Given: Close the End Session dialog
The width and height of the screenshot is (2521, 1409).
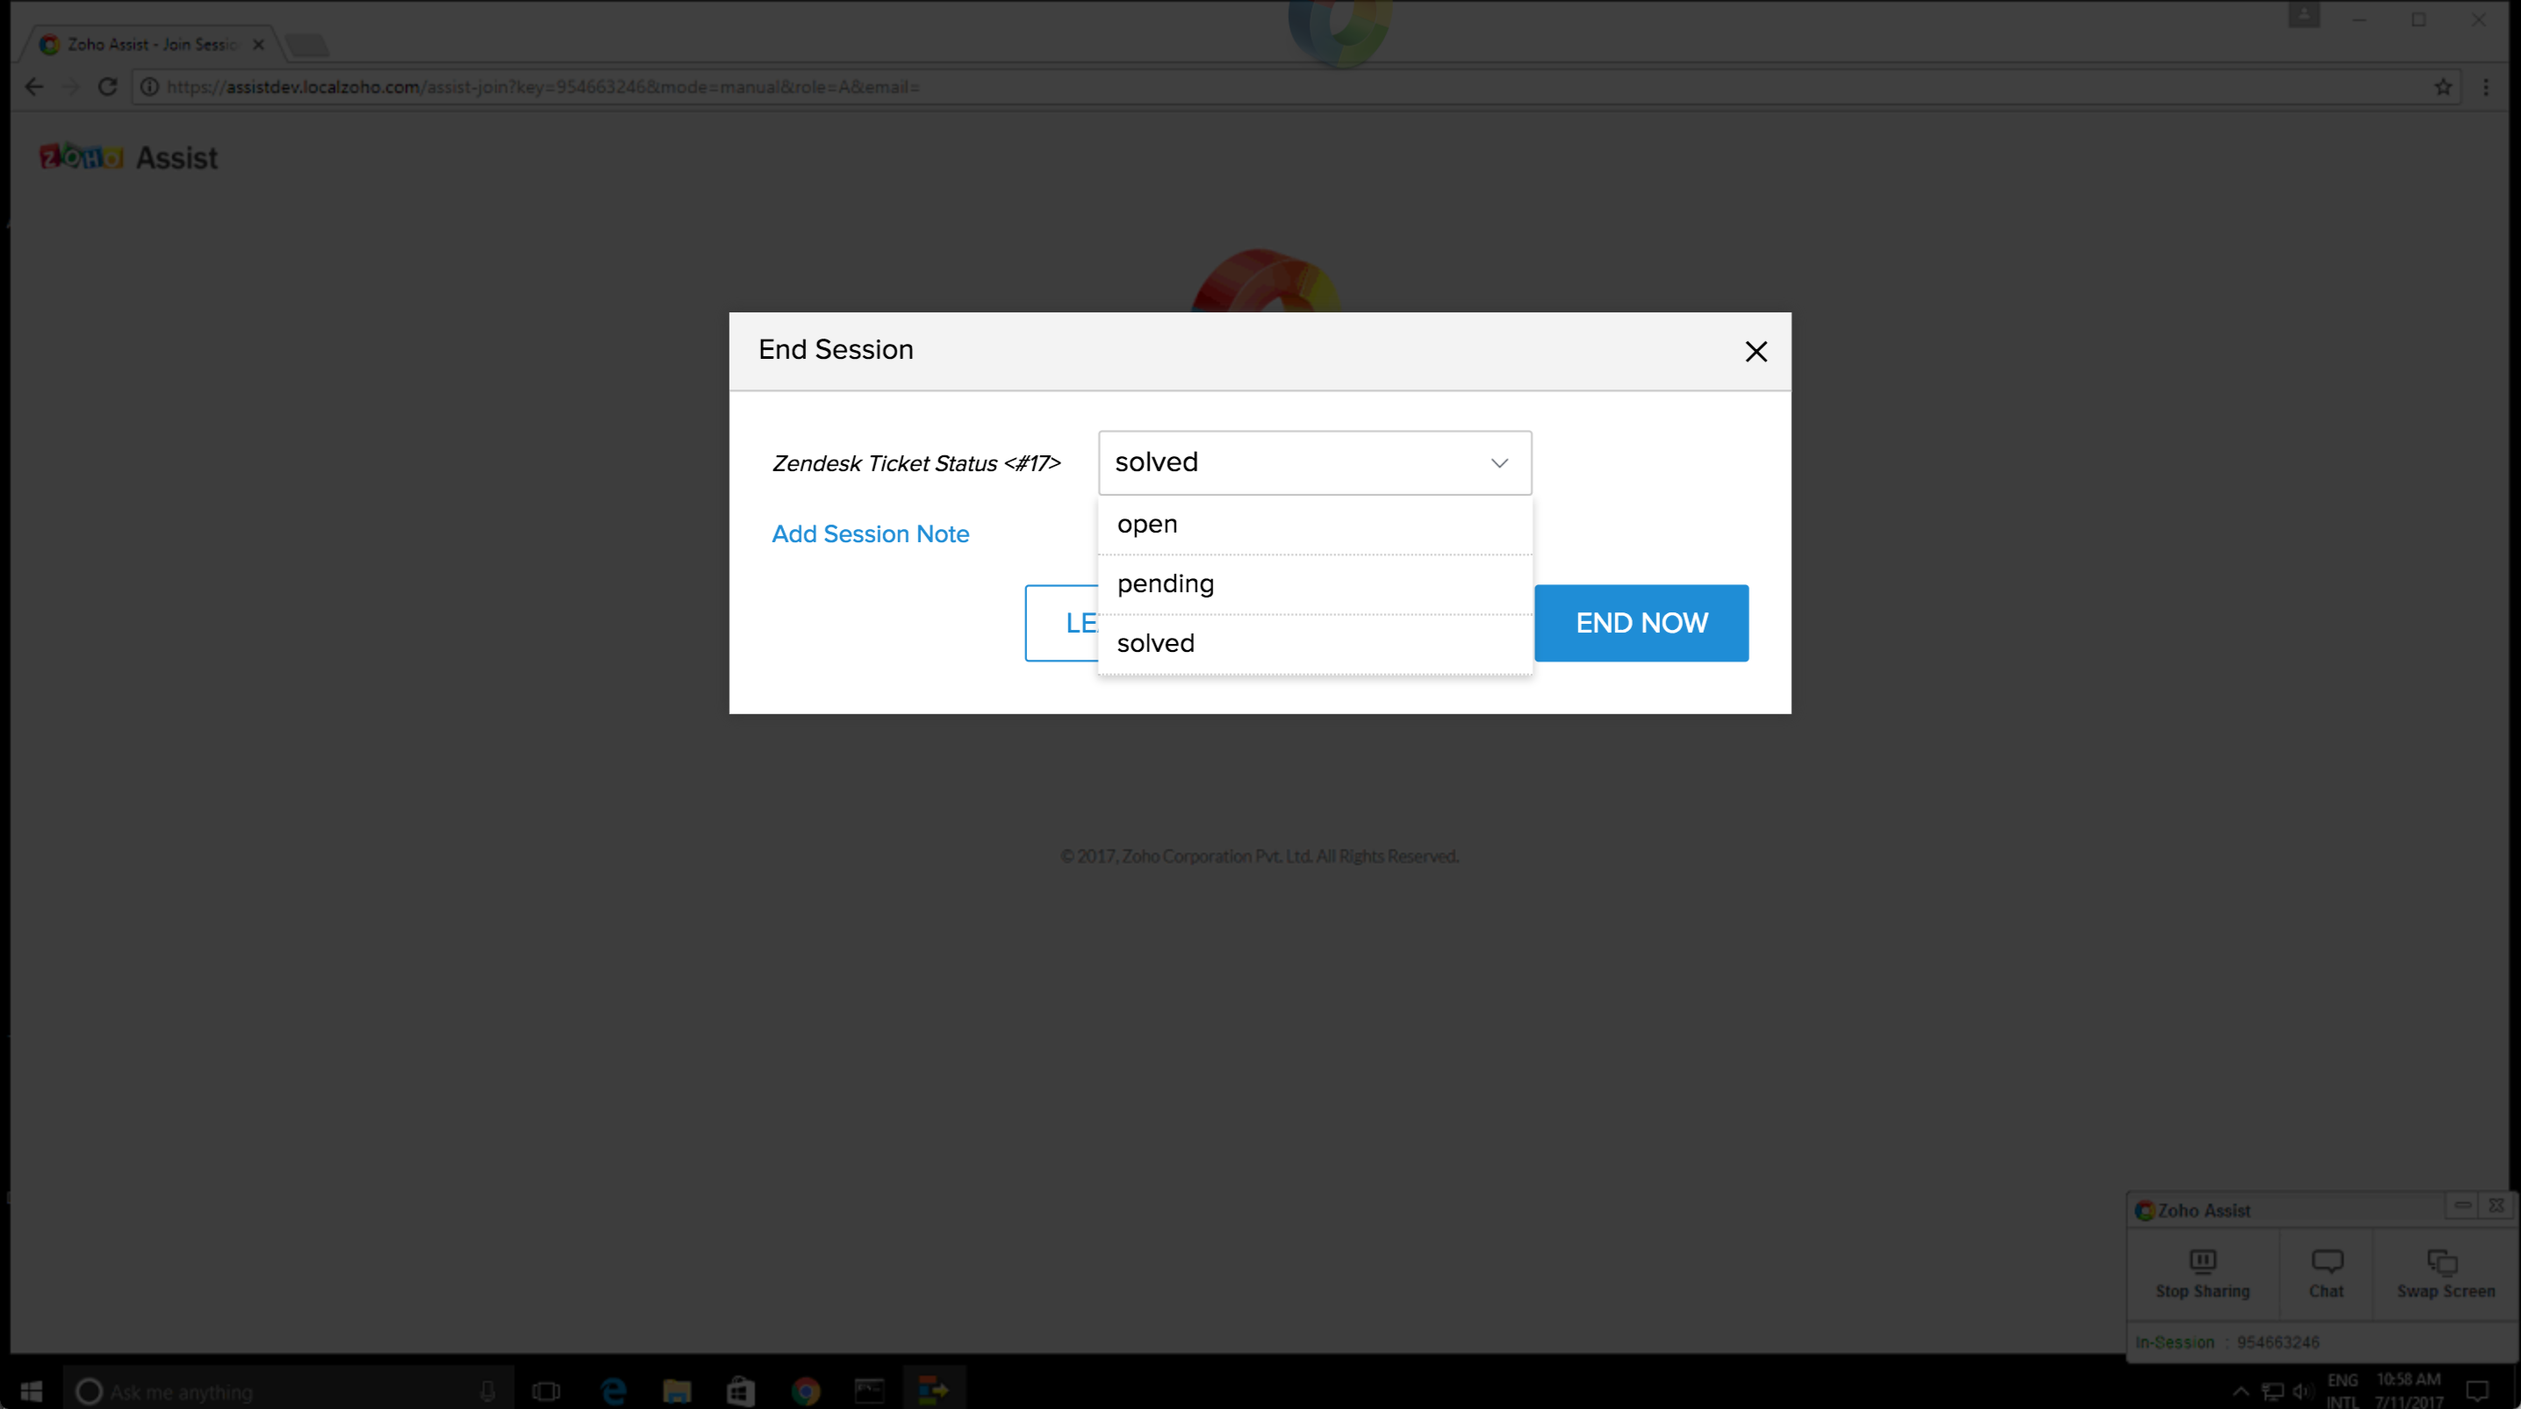Looking at the screenshot, I should point(1756,351).
